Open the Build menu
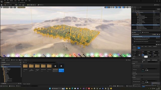The image size is (161, 90). pyautogui.click(x=19, y=1)
